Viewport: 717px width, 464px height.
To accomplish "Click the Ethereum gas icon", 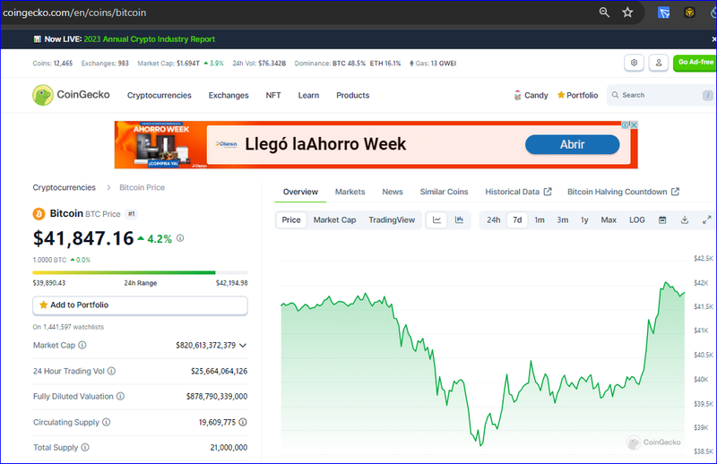I will tap(411, 63).
